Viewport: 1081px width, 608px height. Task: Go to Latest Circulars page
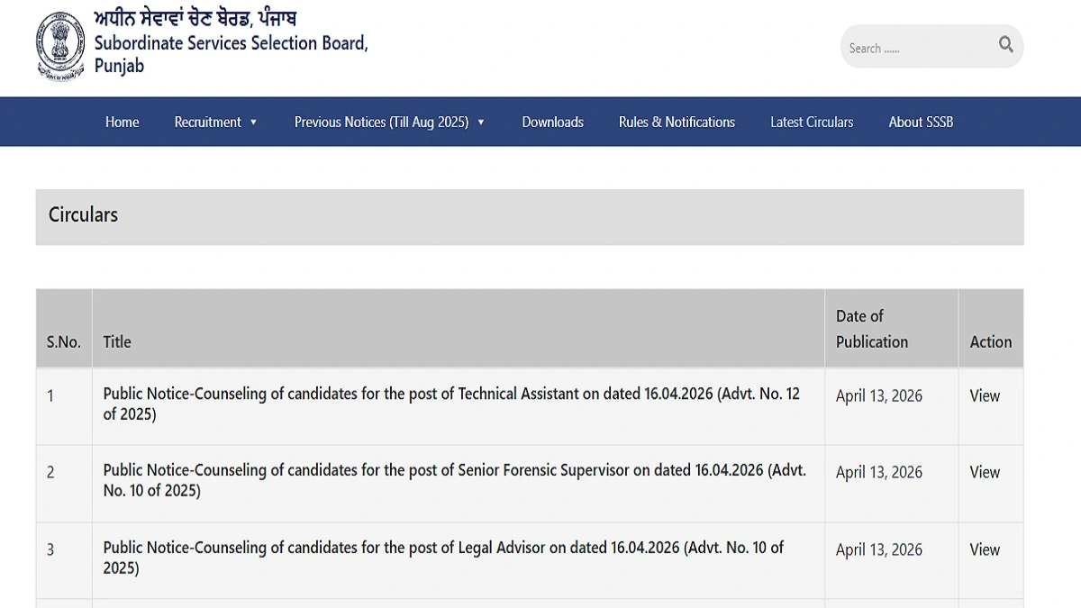tap(812, 122)
